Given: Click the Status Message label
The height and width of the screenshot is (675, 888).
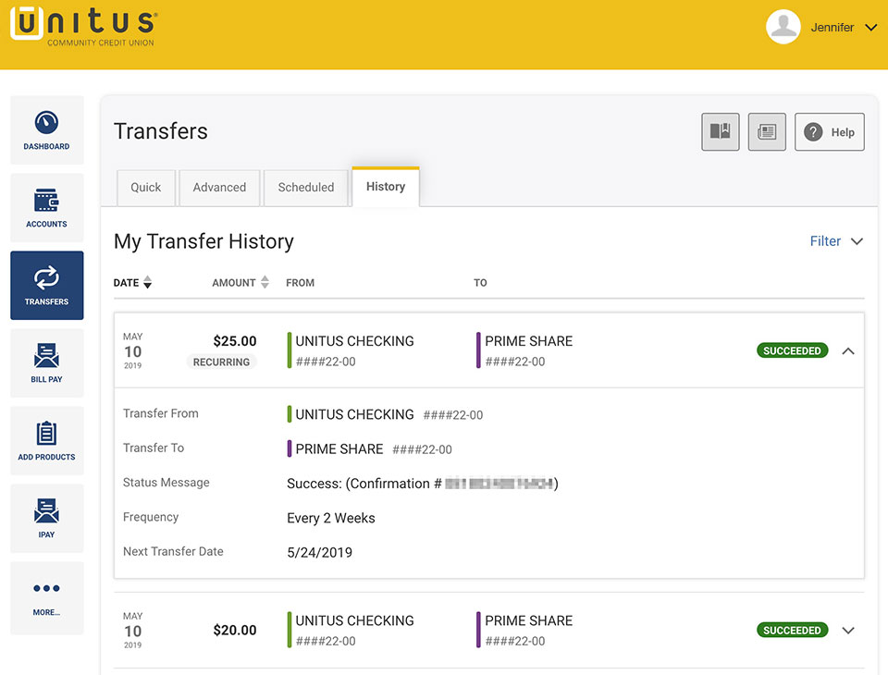Looking at the screenshot, I should 166,483.
